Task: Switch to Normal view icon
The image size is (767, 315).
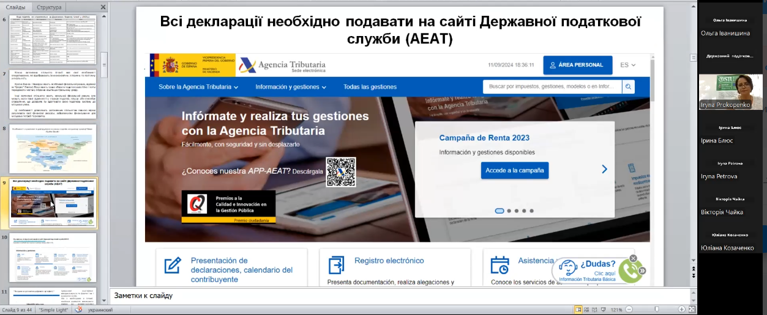Action: 578,310
